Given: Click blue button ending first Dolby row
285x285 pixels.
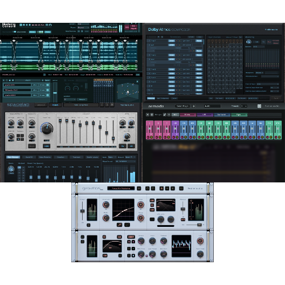Looking at the screenshot, I should pyautogui.click(x=199, y=41).
